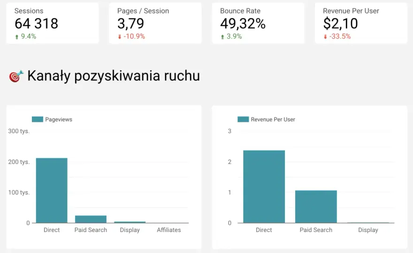This screenshot has height=253, width=413.
Task: Click the Revenue Per User value $2,10
Action: 341,24
